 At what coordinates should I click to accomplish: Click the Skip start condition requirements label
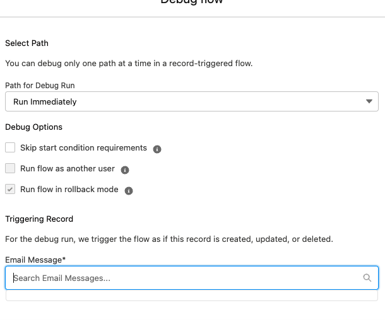tap(83, 148)
